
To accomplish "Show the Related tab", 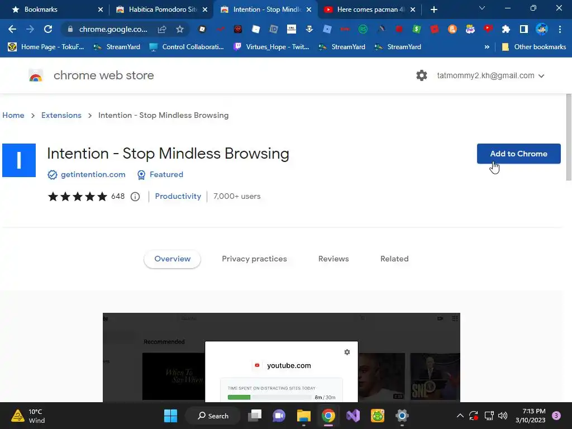I will (394, 259).
